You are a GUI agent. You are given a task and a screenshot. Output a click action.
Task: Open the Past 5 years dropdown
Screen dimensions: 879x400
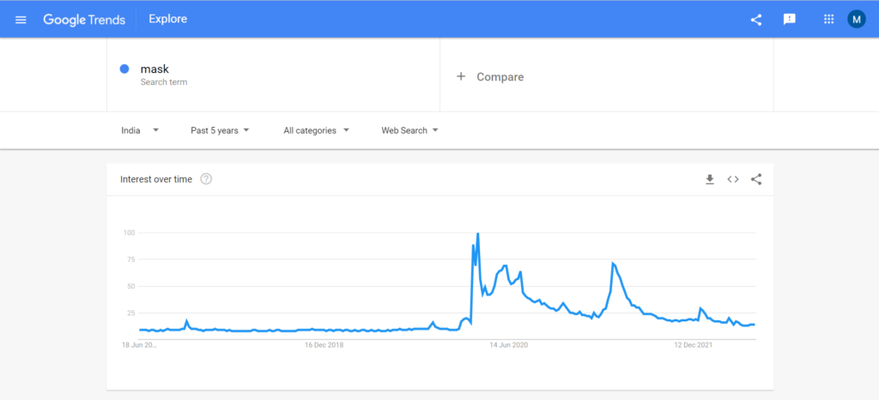220,130
